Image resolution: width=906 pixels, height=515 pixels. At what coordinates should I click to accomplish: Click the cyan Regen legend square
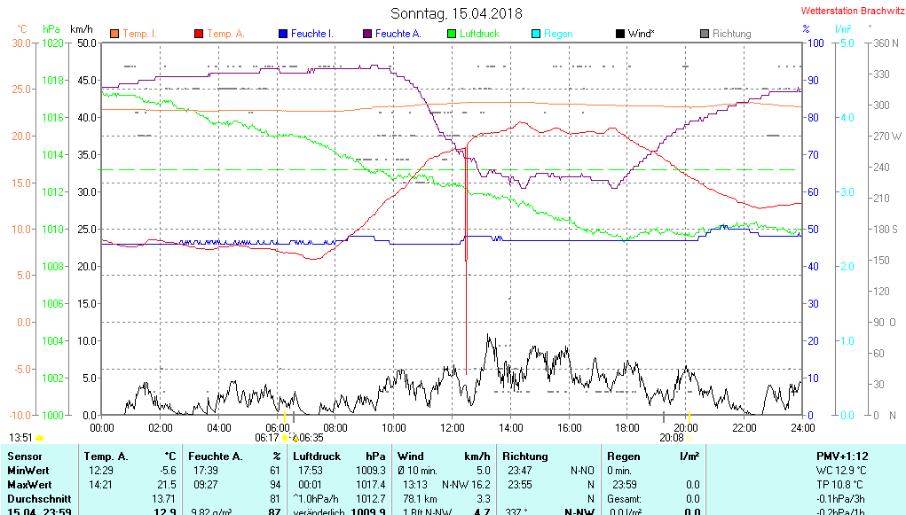pos(535,34)
